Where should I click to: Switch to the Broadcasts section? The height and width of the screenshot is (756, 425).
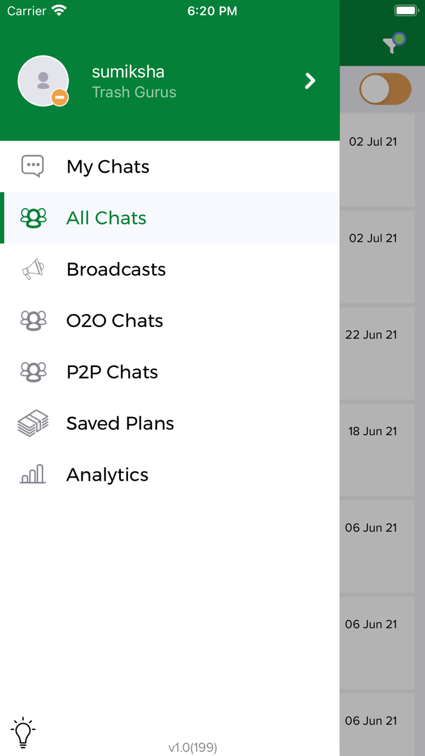point(116,269)
